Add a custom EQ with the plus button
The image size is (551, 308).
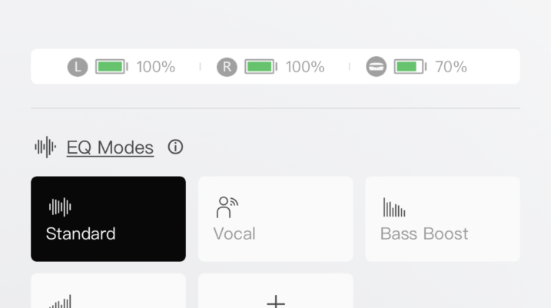275,300
